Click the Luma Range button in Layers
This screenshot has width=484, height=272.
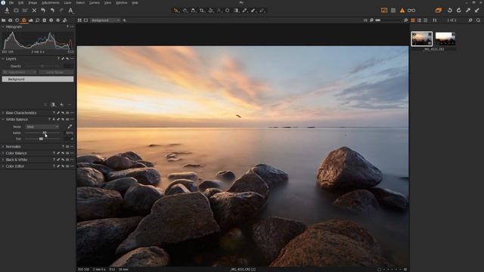[56, 73]
